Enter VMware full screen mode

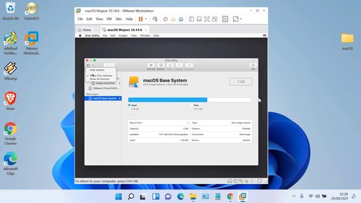click(207, 19)
